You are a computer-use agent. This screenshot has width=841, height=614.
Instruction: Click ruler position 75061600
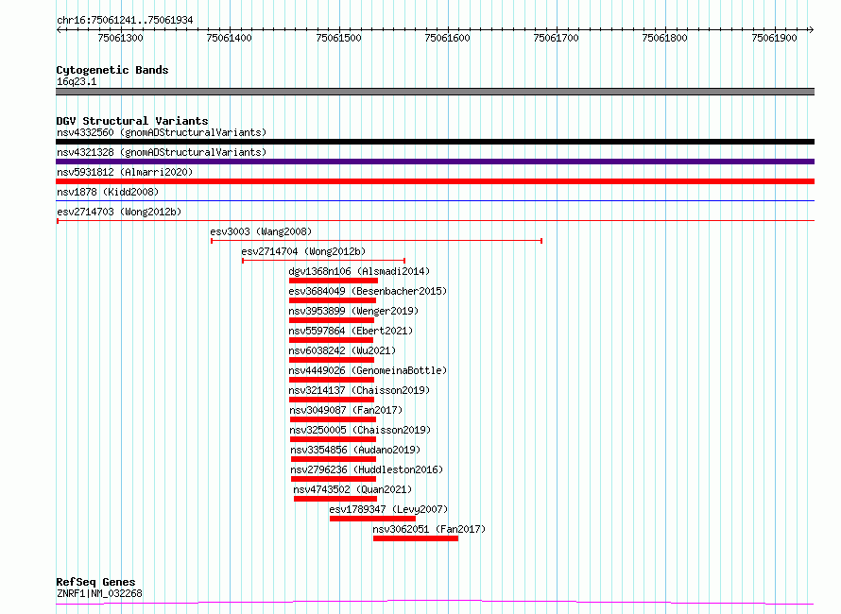click(447, 38)
